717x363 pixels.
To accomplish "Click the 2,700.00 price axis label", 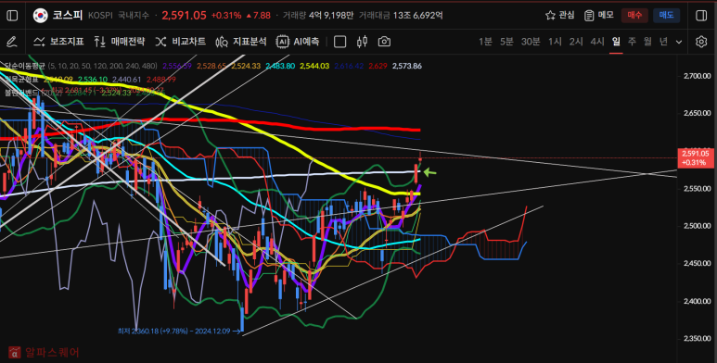I will [x=698, y=76].
